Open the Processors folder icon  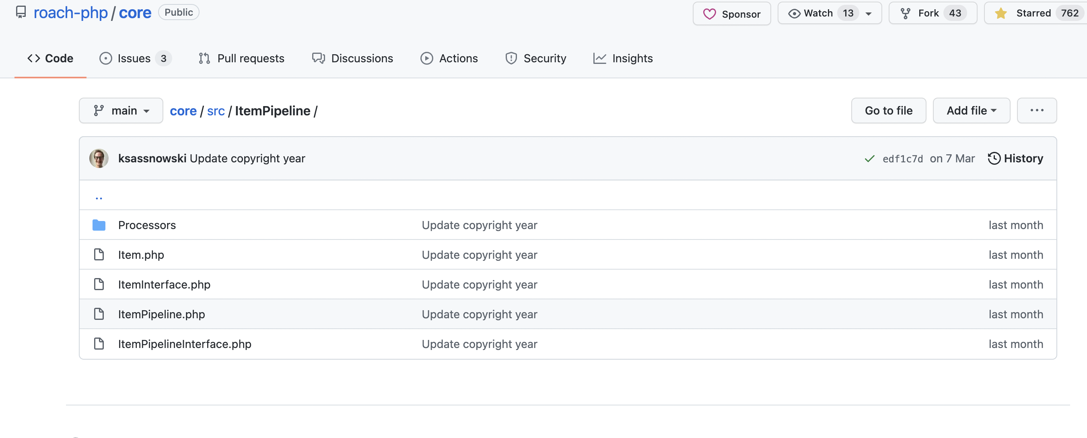coord(99,225)
